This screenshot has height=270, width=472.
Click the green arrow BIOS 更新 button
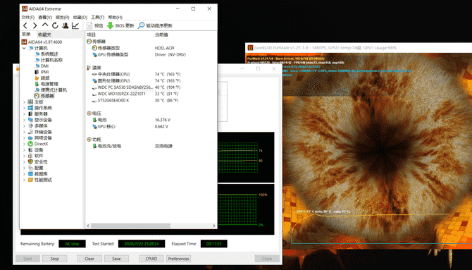[120, 25]
